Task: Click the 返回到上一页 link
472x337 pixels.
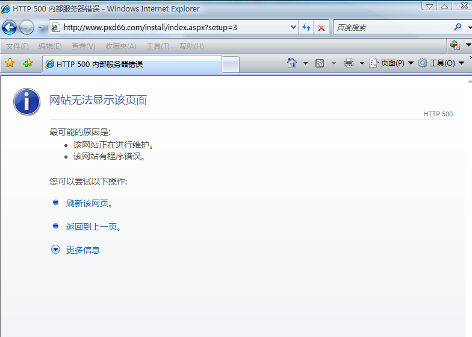Action: coord(93,227)
